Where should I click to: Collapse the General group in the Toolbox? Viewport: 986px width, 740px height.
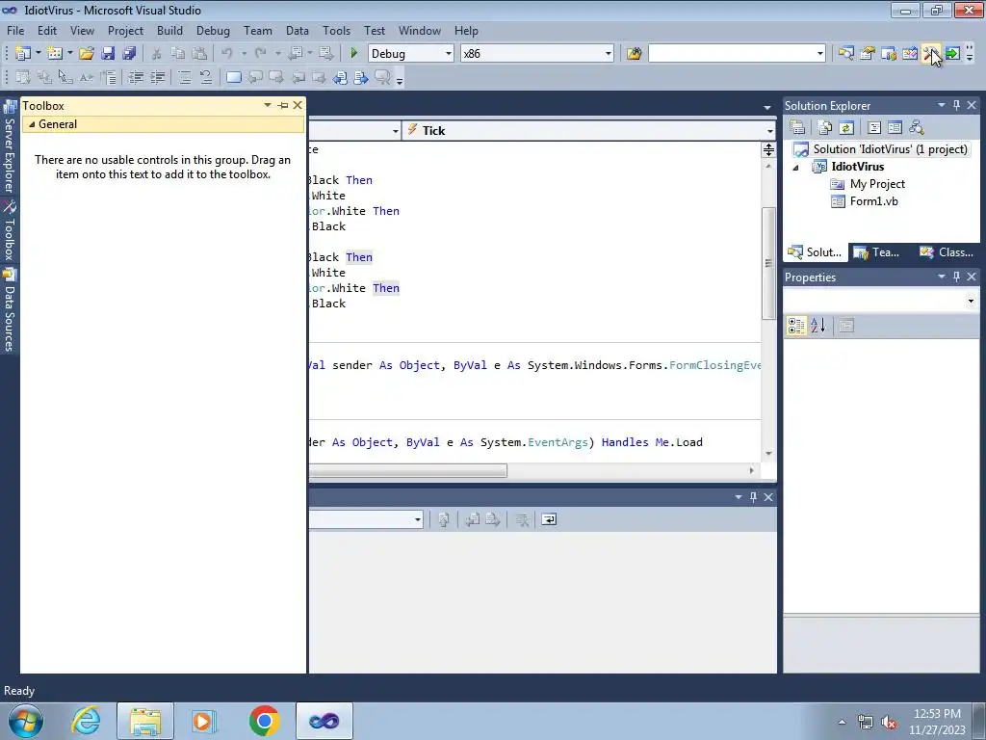coord(32,124)
